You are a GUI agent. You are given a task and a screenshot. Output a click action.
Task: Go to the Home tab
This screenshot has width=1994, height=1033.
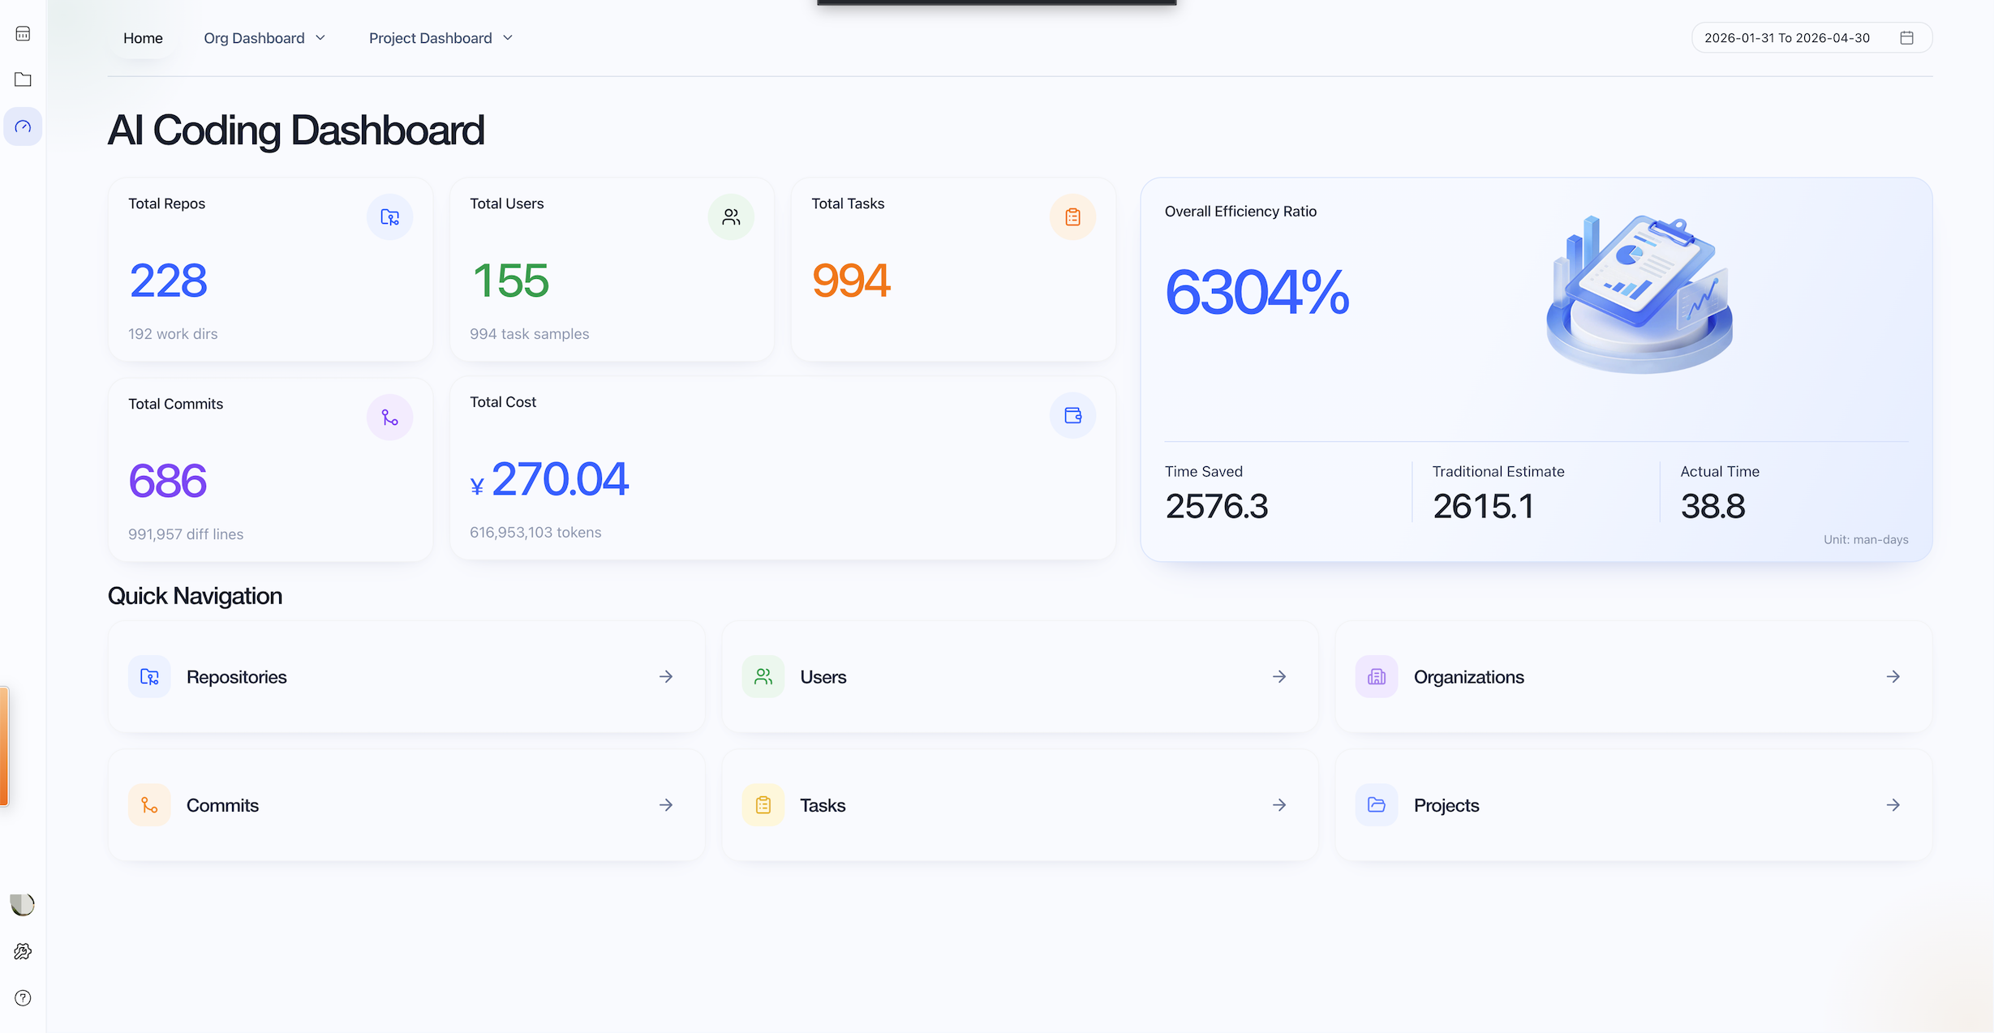coord(143,38)
